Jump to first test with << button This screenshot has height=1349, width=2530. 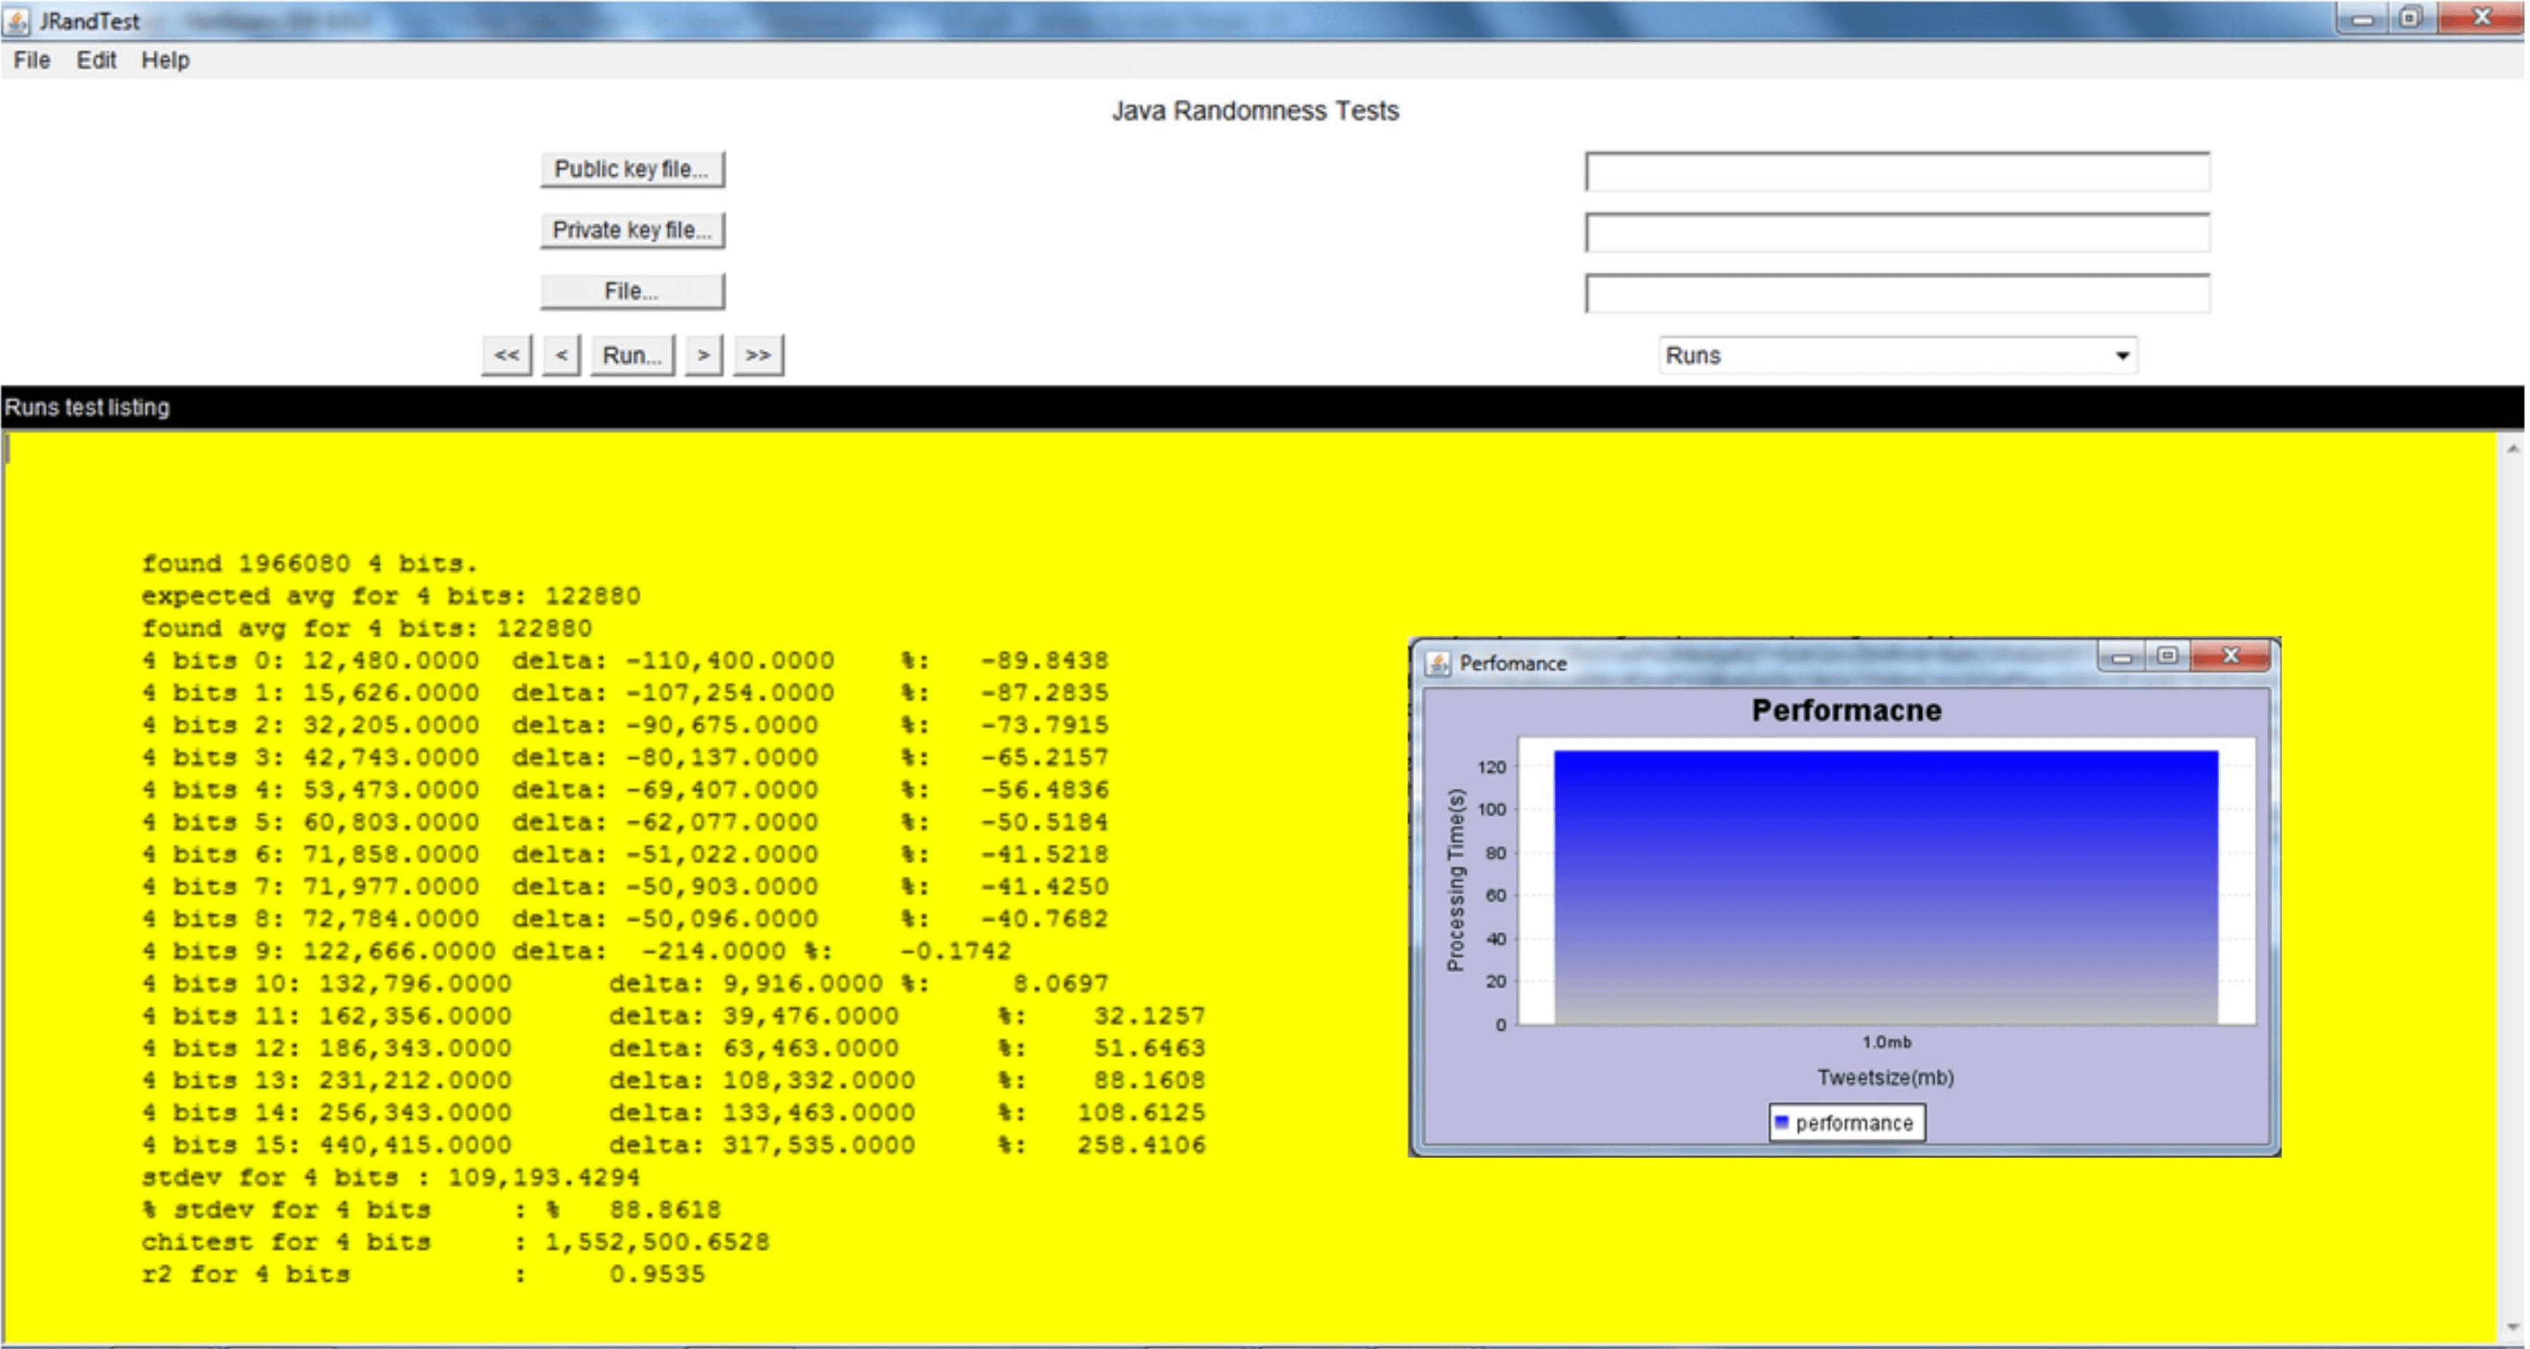coord(506,355)
